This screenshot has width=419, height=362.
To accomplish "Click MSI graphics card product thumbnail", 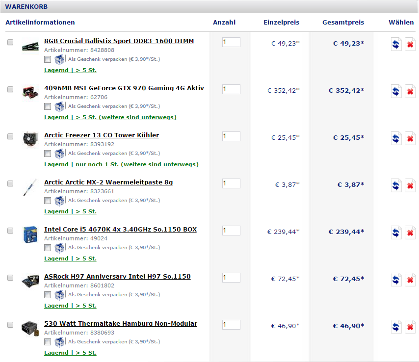I will pos(30,92).
